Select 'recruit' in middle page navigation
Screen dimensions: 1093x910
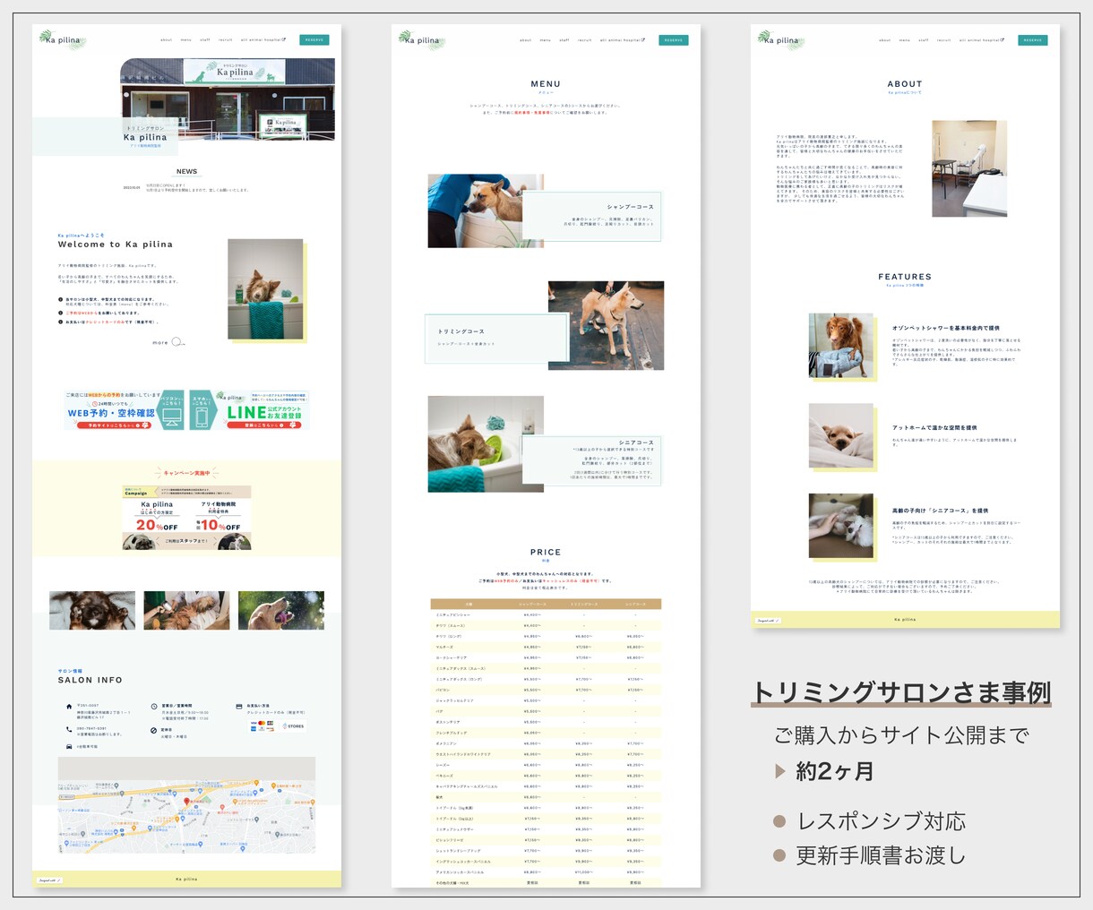pyautogui.click(x=585, y=39)
